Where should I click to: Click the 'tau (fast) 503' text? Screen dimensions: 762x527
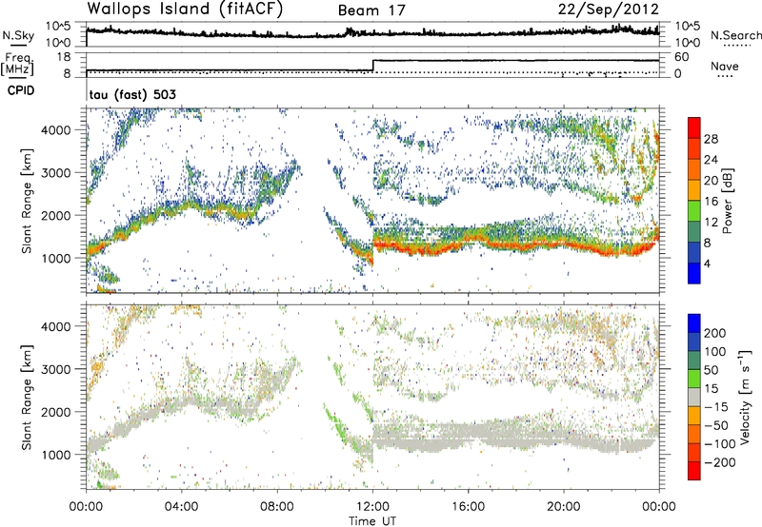point(132,94)
